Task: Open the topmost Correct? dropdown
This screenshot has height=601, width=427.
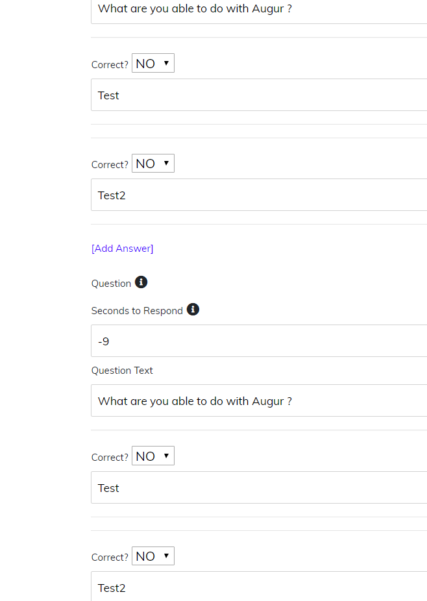Action: 152,62
